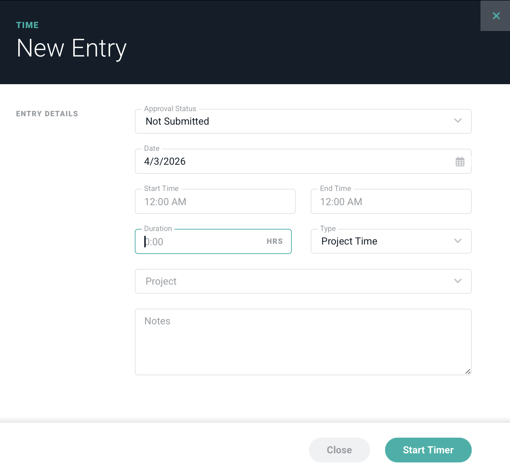Click into the Start Time field
This screenshot has height=473, width=510.
215,202
